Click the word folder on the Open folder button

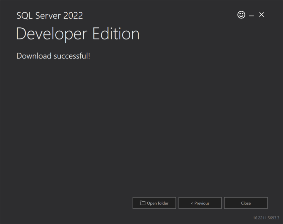tap(163, 203)
